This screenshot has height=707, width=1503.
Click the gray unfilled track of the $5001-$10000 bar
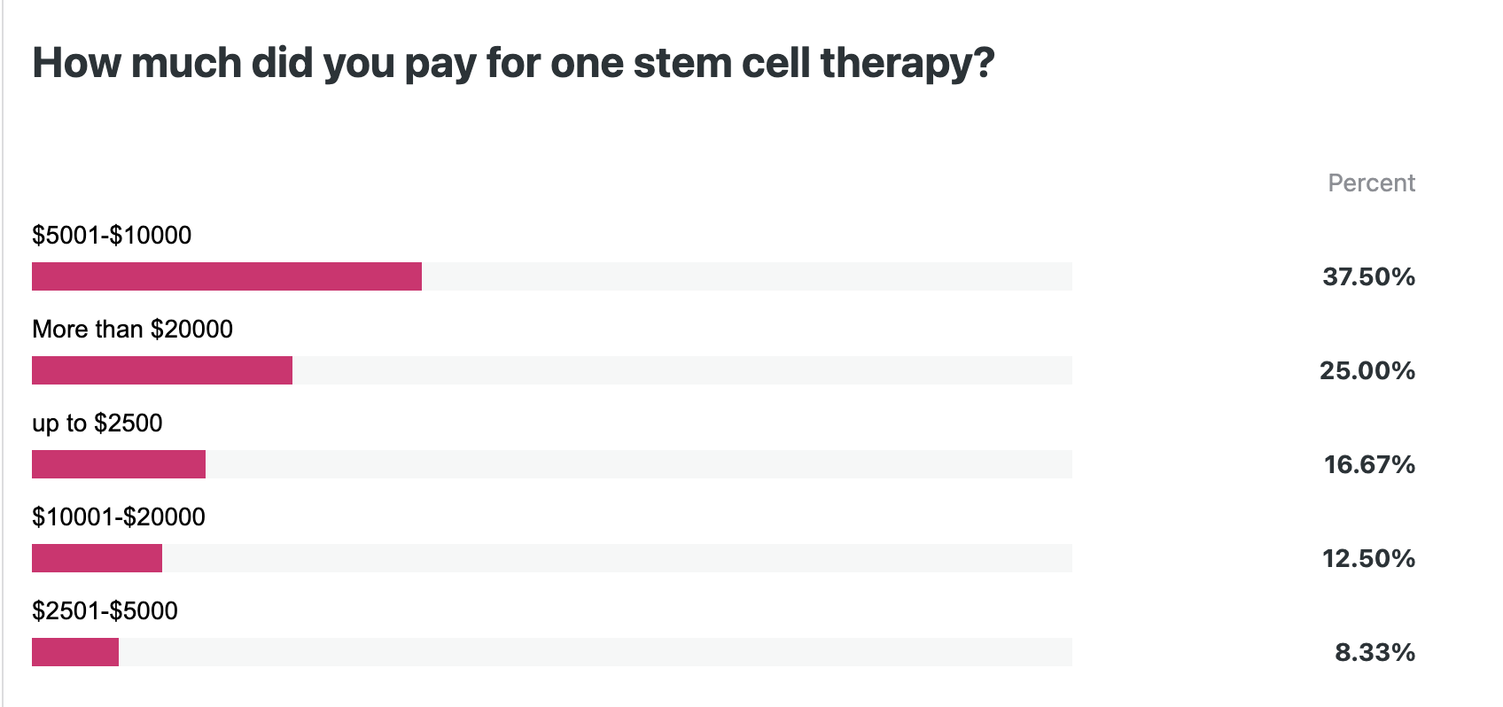point(747,276)
